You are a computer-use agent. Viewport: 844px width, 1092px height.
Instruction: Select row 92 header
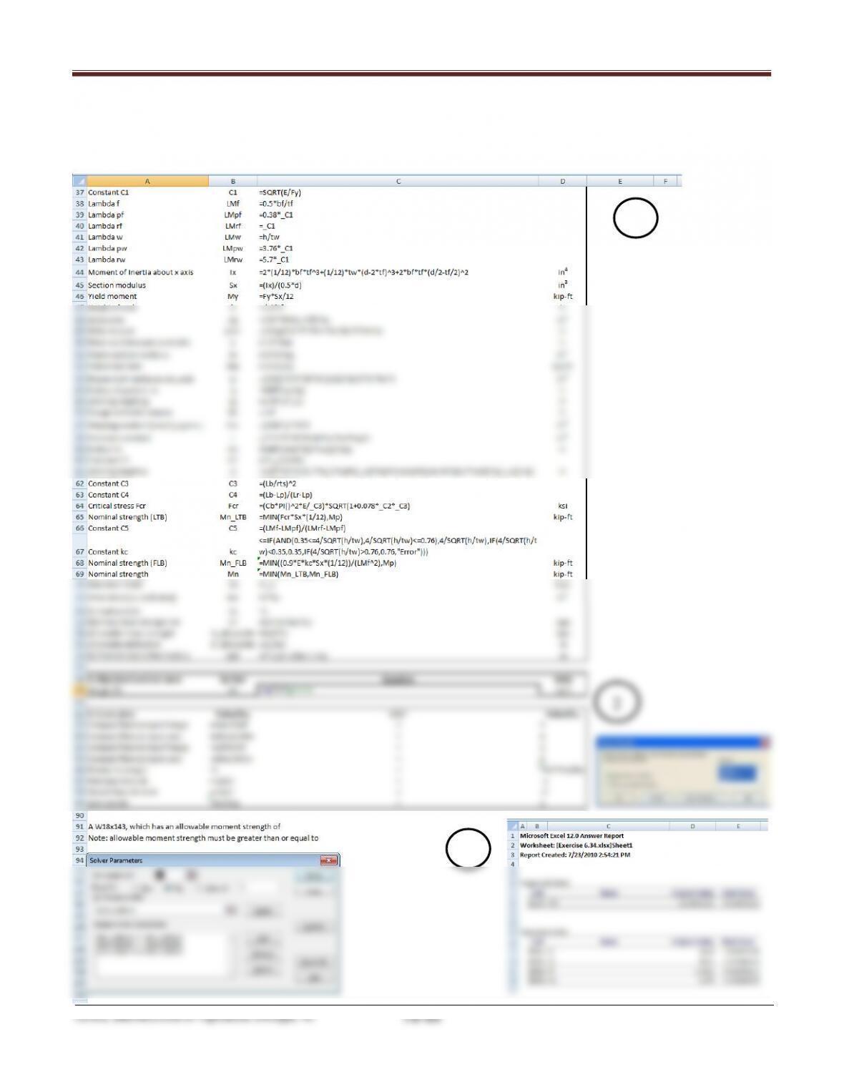coord(79,838)
